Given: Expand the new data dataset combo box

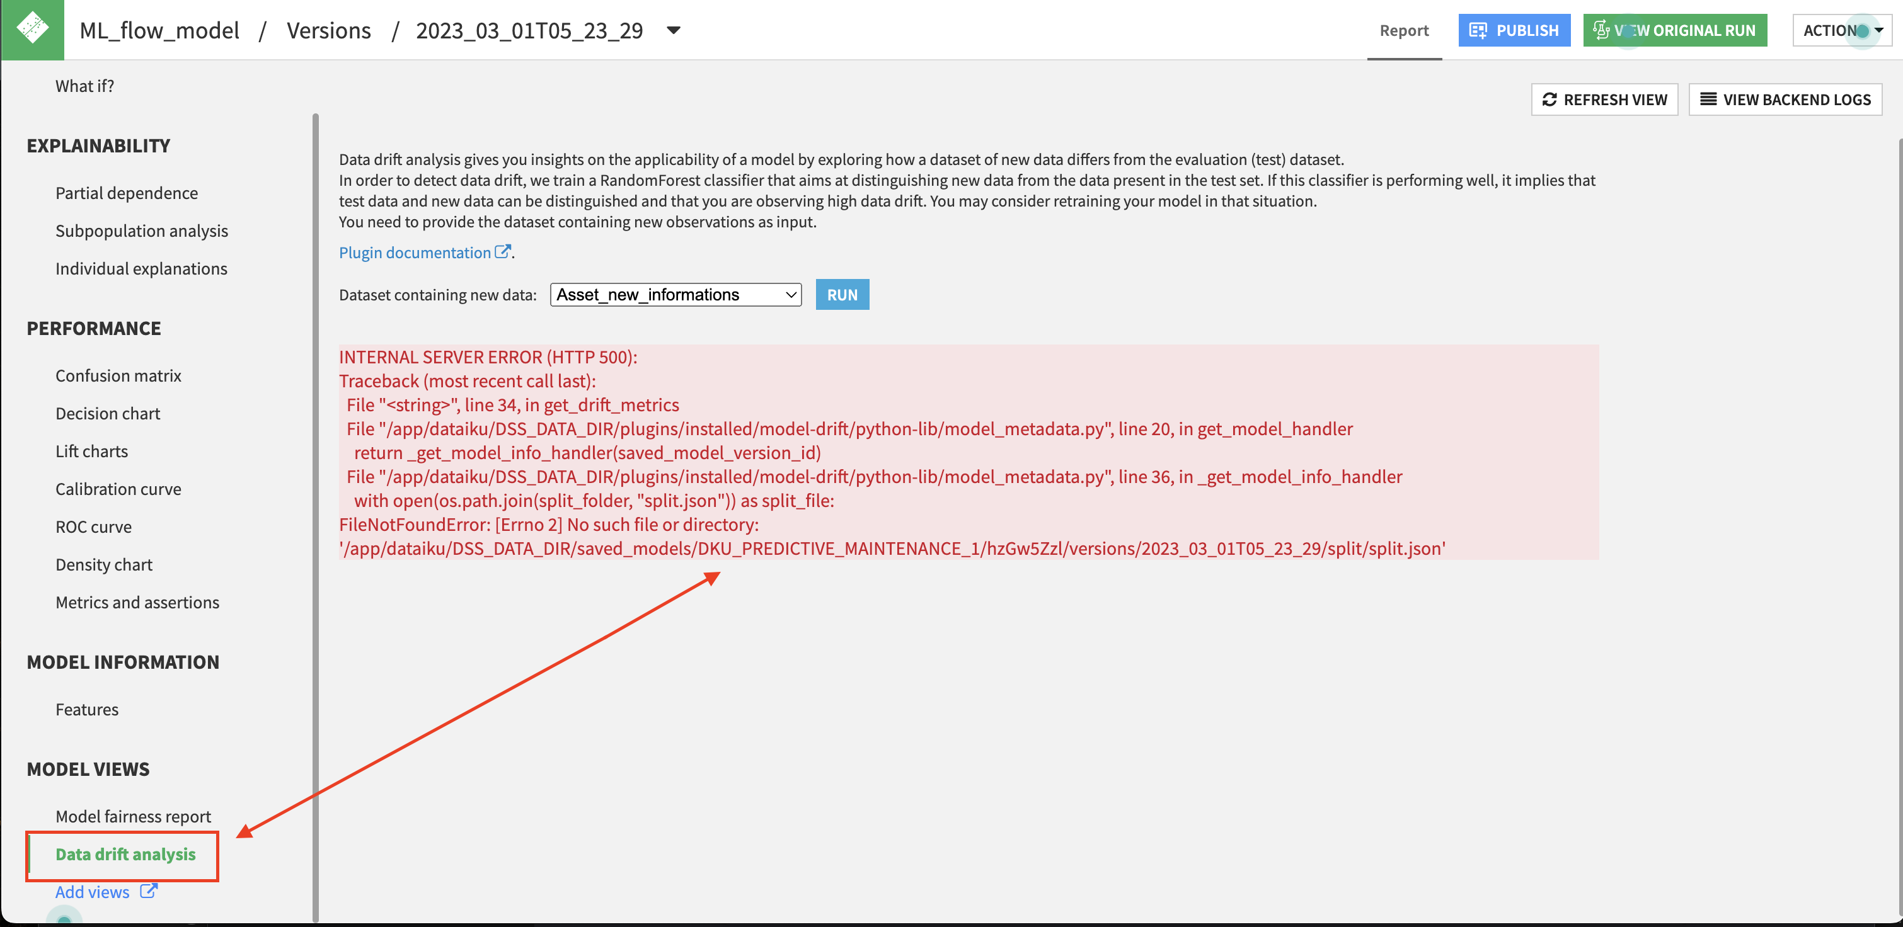Looking at the screenshot, I should [676, 295].
